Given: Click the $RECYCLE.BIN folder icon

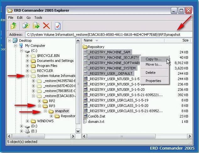Looking at the screenshot, I should pyautogui.click(x=33, y=56).
